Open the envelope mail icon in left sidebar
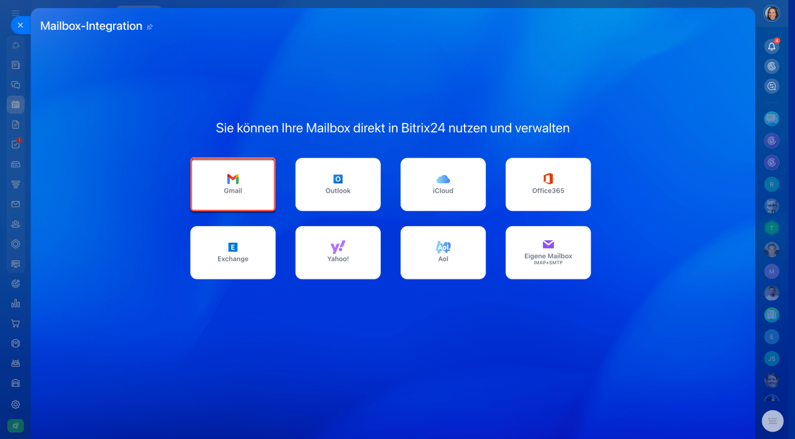 tap(16, 204)
